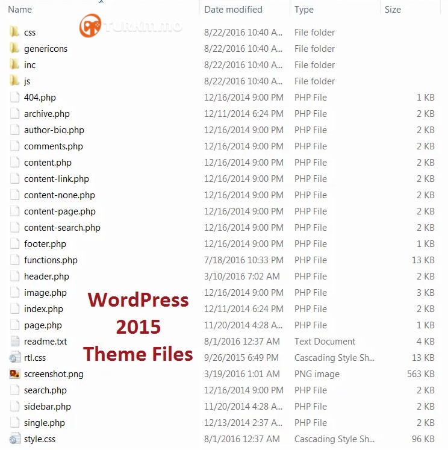Select the js folder icon
This screenshot has height=450, width=448.
[x=14, y=80]
